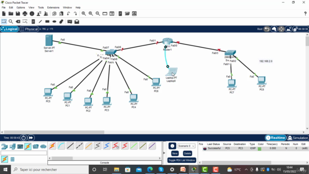Choose the console cable (light blue curve)
Screen dimensions: 309x174
pos(61,146)
